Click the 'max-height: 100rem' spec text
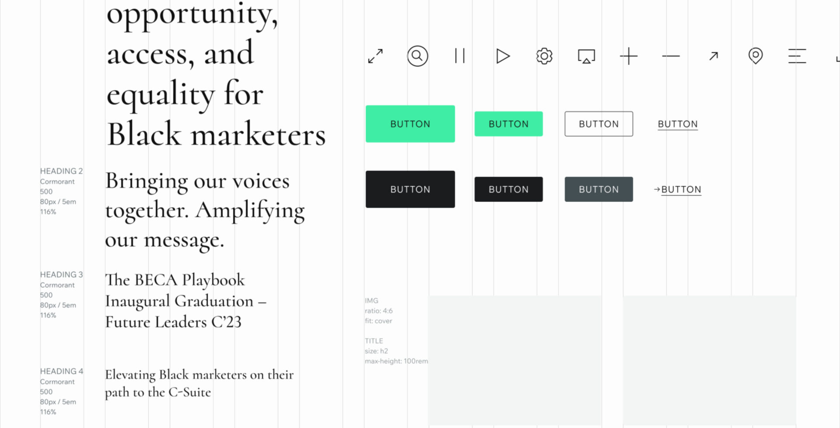The height and width of the screenshot is (428, 840). pyautogui.click(x=396, y=361)
